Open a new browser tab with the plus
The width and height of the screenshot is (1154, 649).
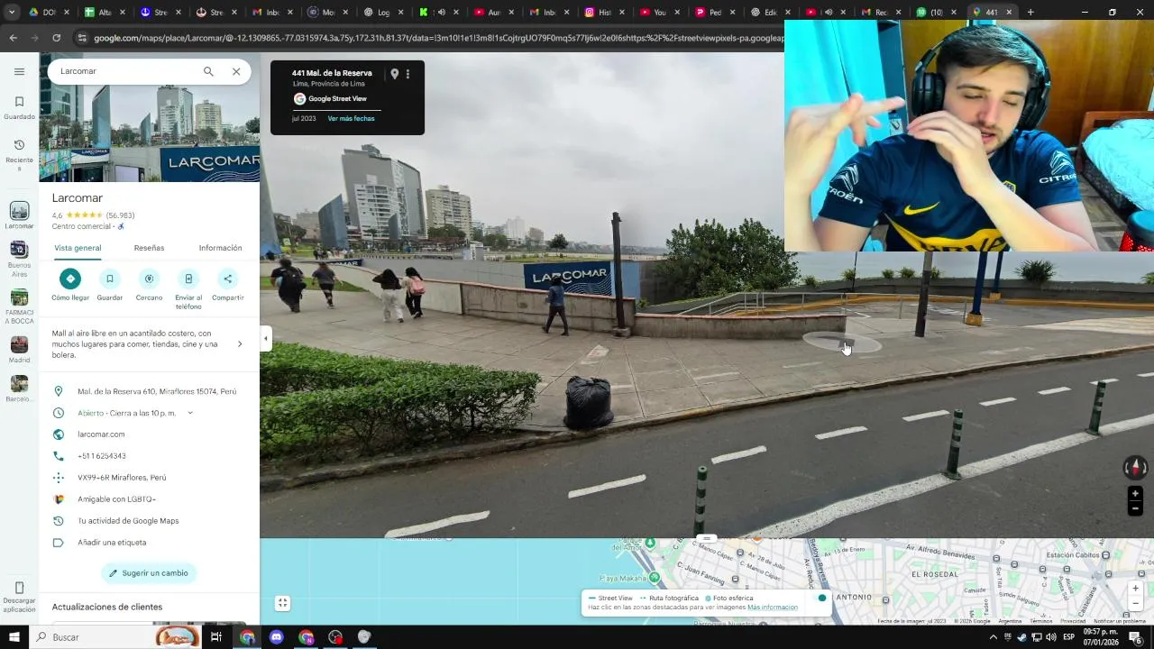(x=1030, y=13)
